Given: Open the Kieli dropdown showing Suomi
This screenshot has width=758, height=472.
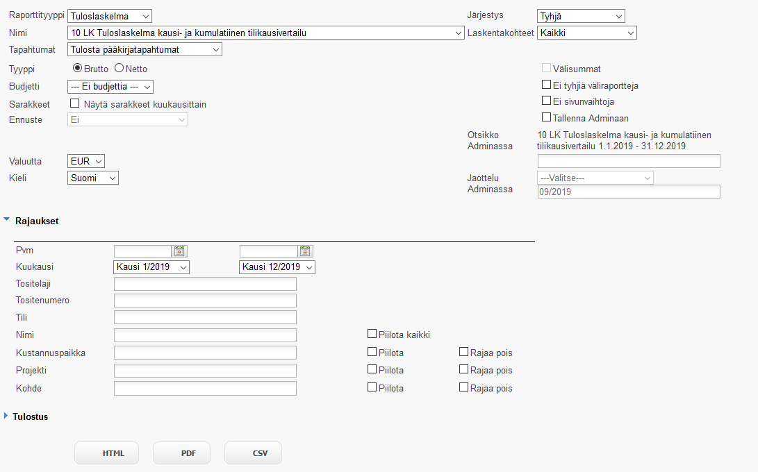Looking at the screenshot, I should (93, 178).
